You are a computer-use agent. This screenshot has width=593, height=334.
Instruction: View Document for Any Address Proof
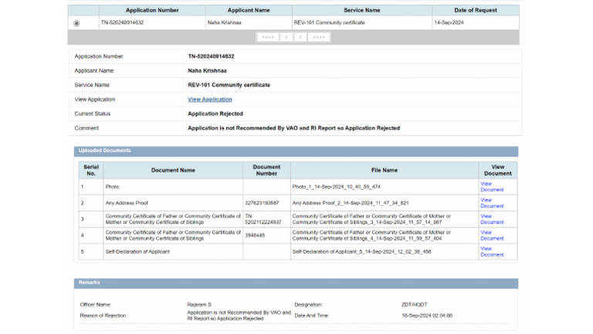[492, 203]
